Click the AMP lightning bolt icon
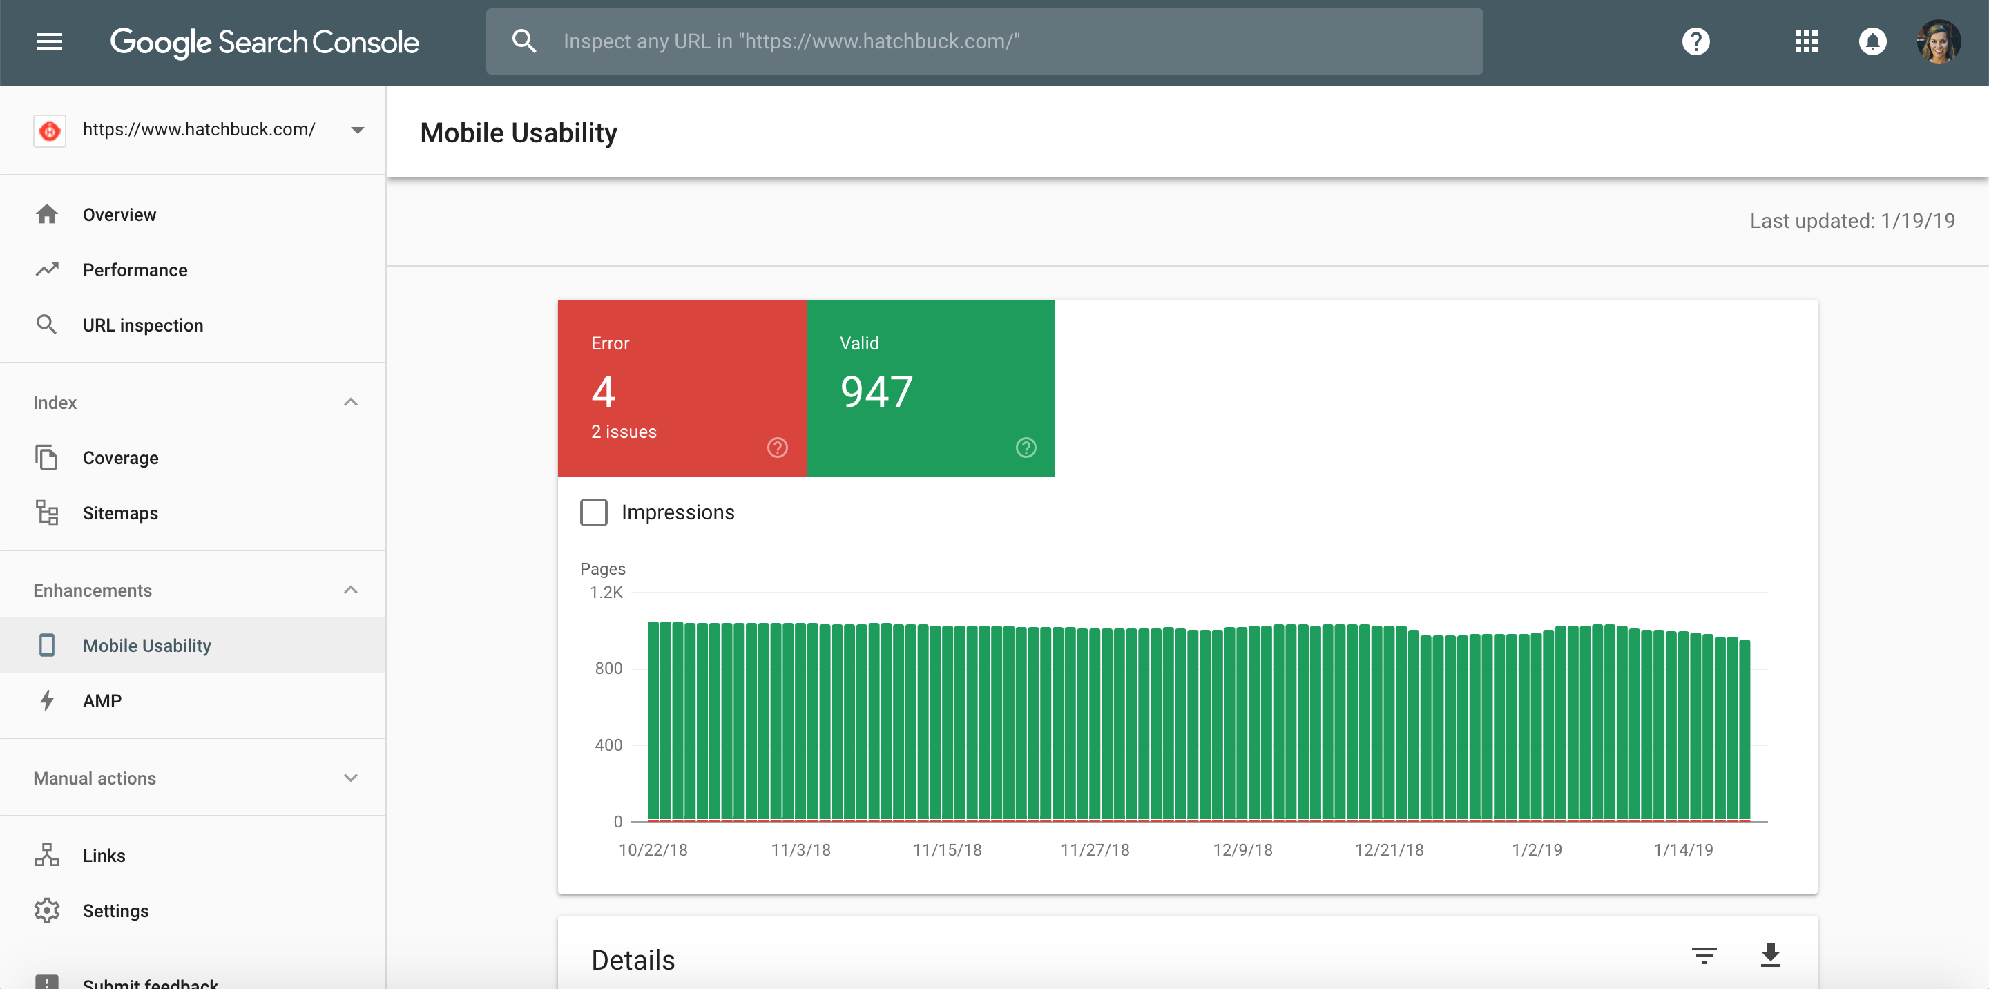The width and height of the screenshot is (1989, 989). pyautogui.click(x=47, y=700)
